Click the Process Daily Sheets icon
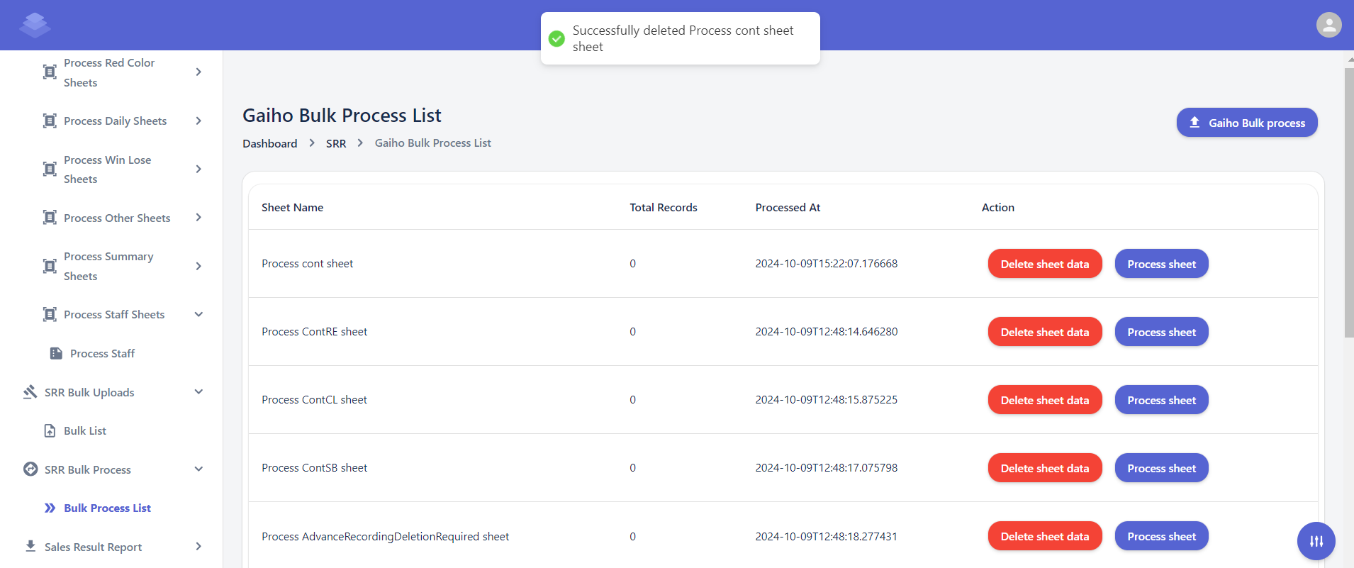Viewport: 1354px width, 568px height. click(x=50, y=121)
